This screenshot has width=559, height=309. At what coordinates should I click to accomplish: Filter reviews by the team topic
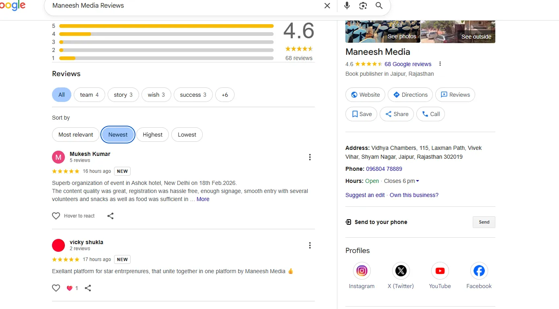pyautogui.click(x=89, y=95)
